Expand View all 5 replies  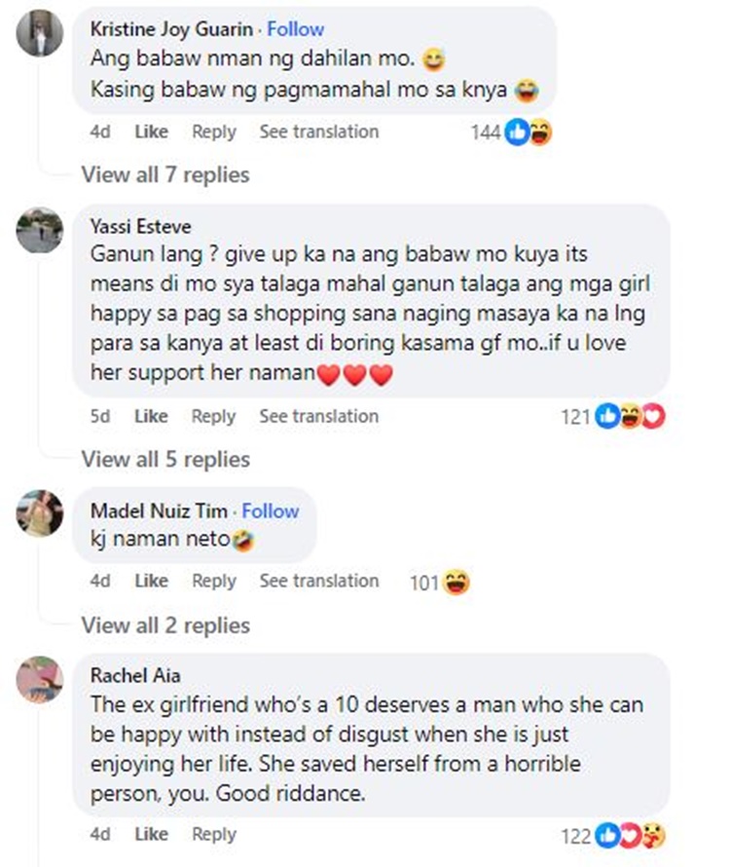[165, 459]
